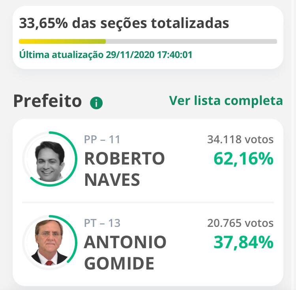The image size is (296, 290).
Task: Click the 37,84% vote percentage
Action: click(244, 242)
